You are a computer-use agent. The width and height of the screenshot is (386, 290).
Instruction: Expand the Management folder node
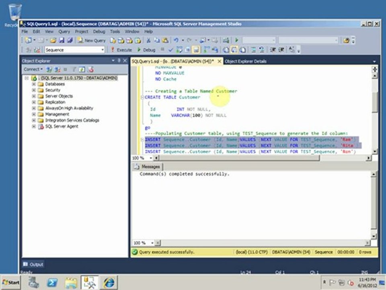point(34,114)
